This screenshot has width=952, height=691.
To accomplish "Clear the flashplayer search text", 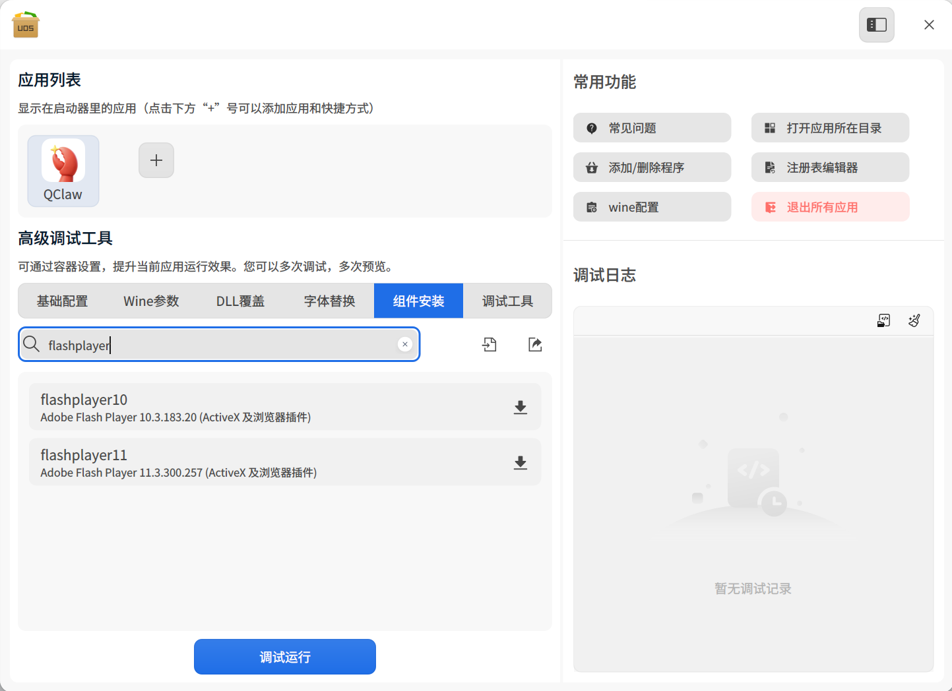I will (405, 344).
